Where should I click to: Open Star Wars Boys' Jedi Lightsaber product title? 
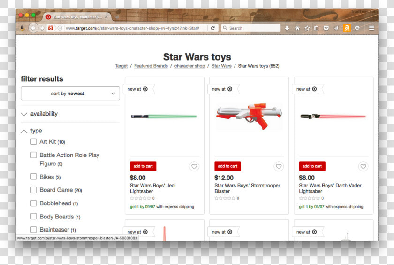[153, 188]
